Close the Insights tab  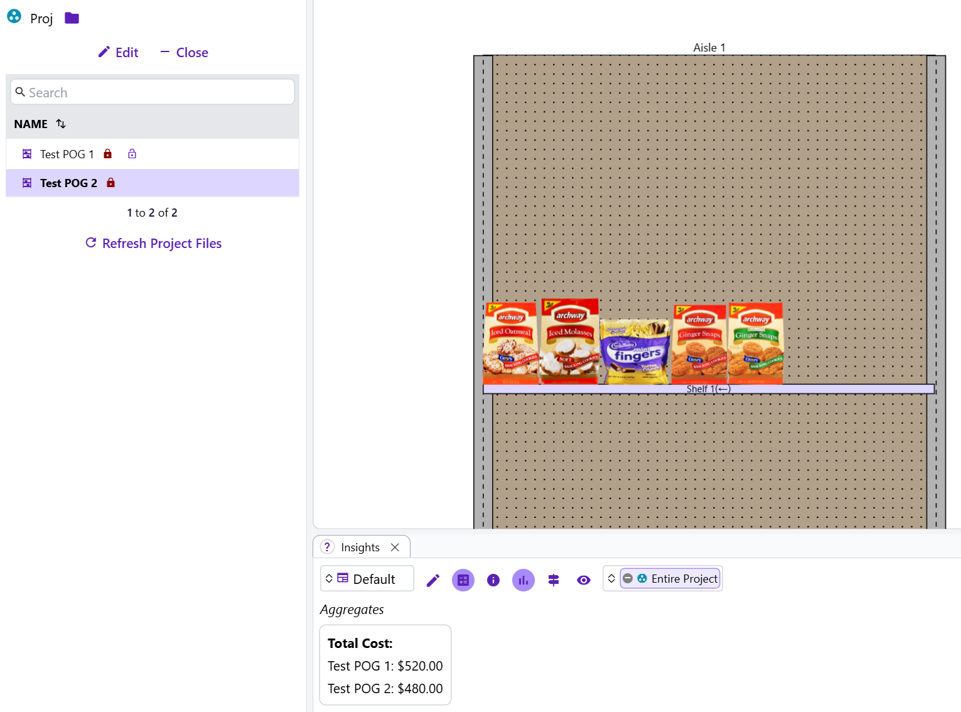[x=395, y=547]
